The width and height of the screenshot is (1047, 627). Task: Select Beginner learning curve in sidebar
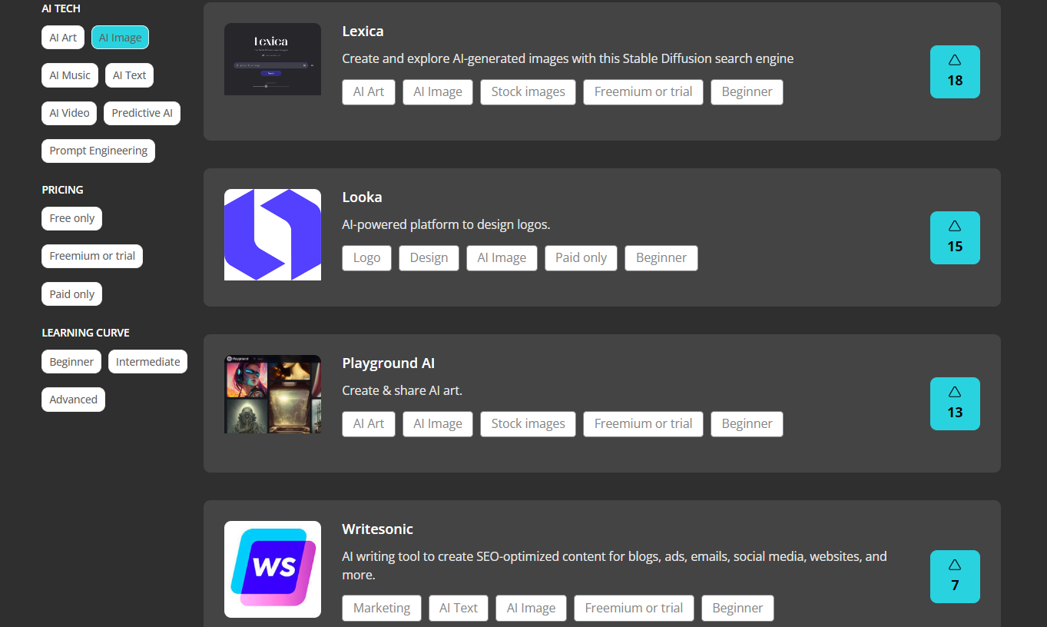coord(71,362)
